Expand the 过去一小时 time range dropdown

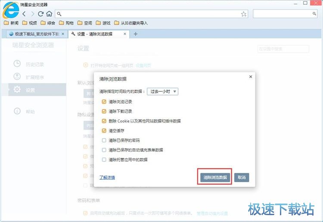[x=162, y=92]
